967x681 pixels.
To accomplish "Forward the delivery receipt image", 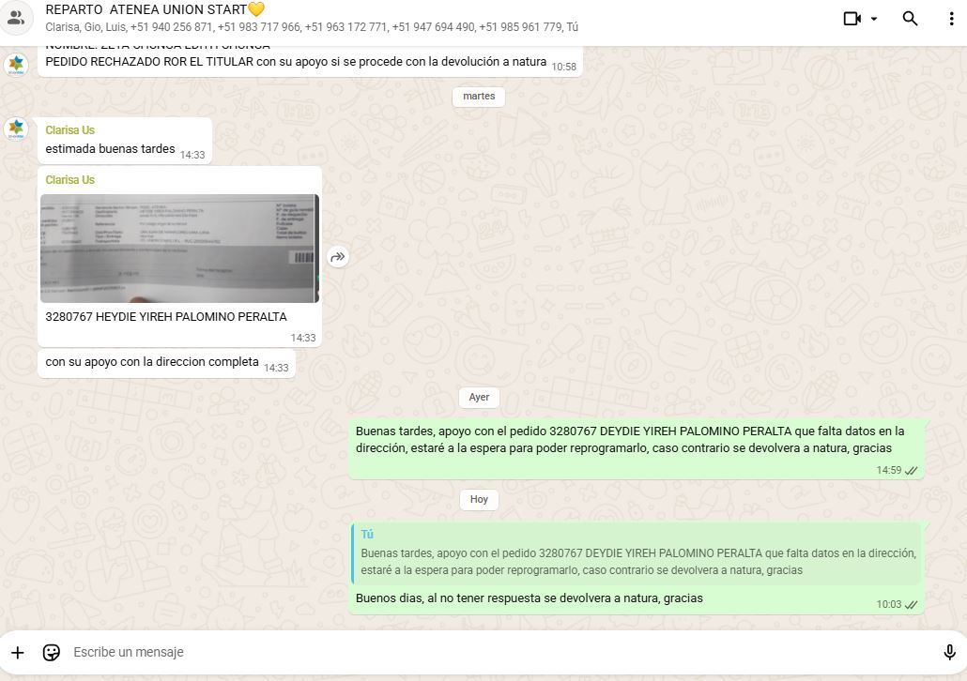I will pyautogui.click(x=338, y=256).
